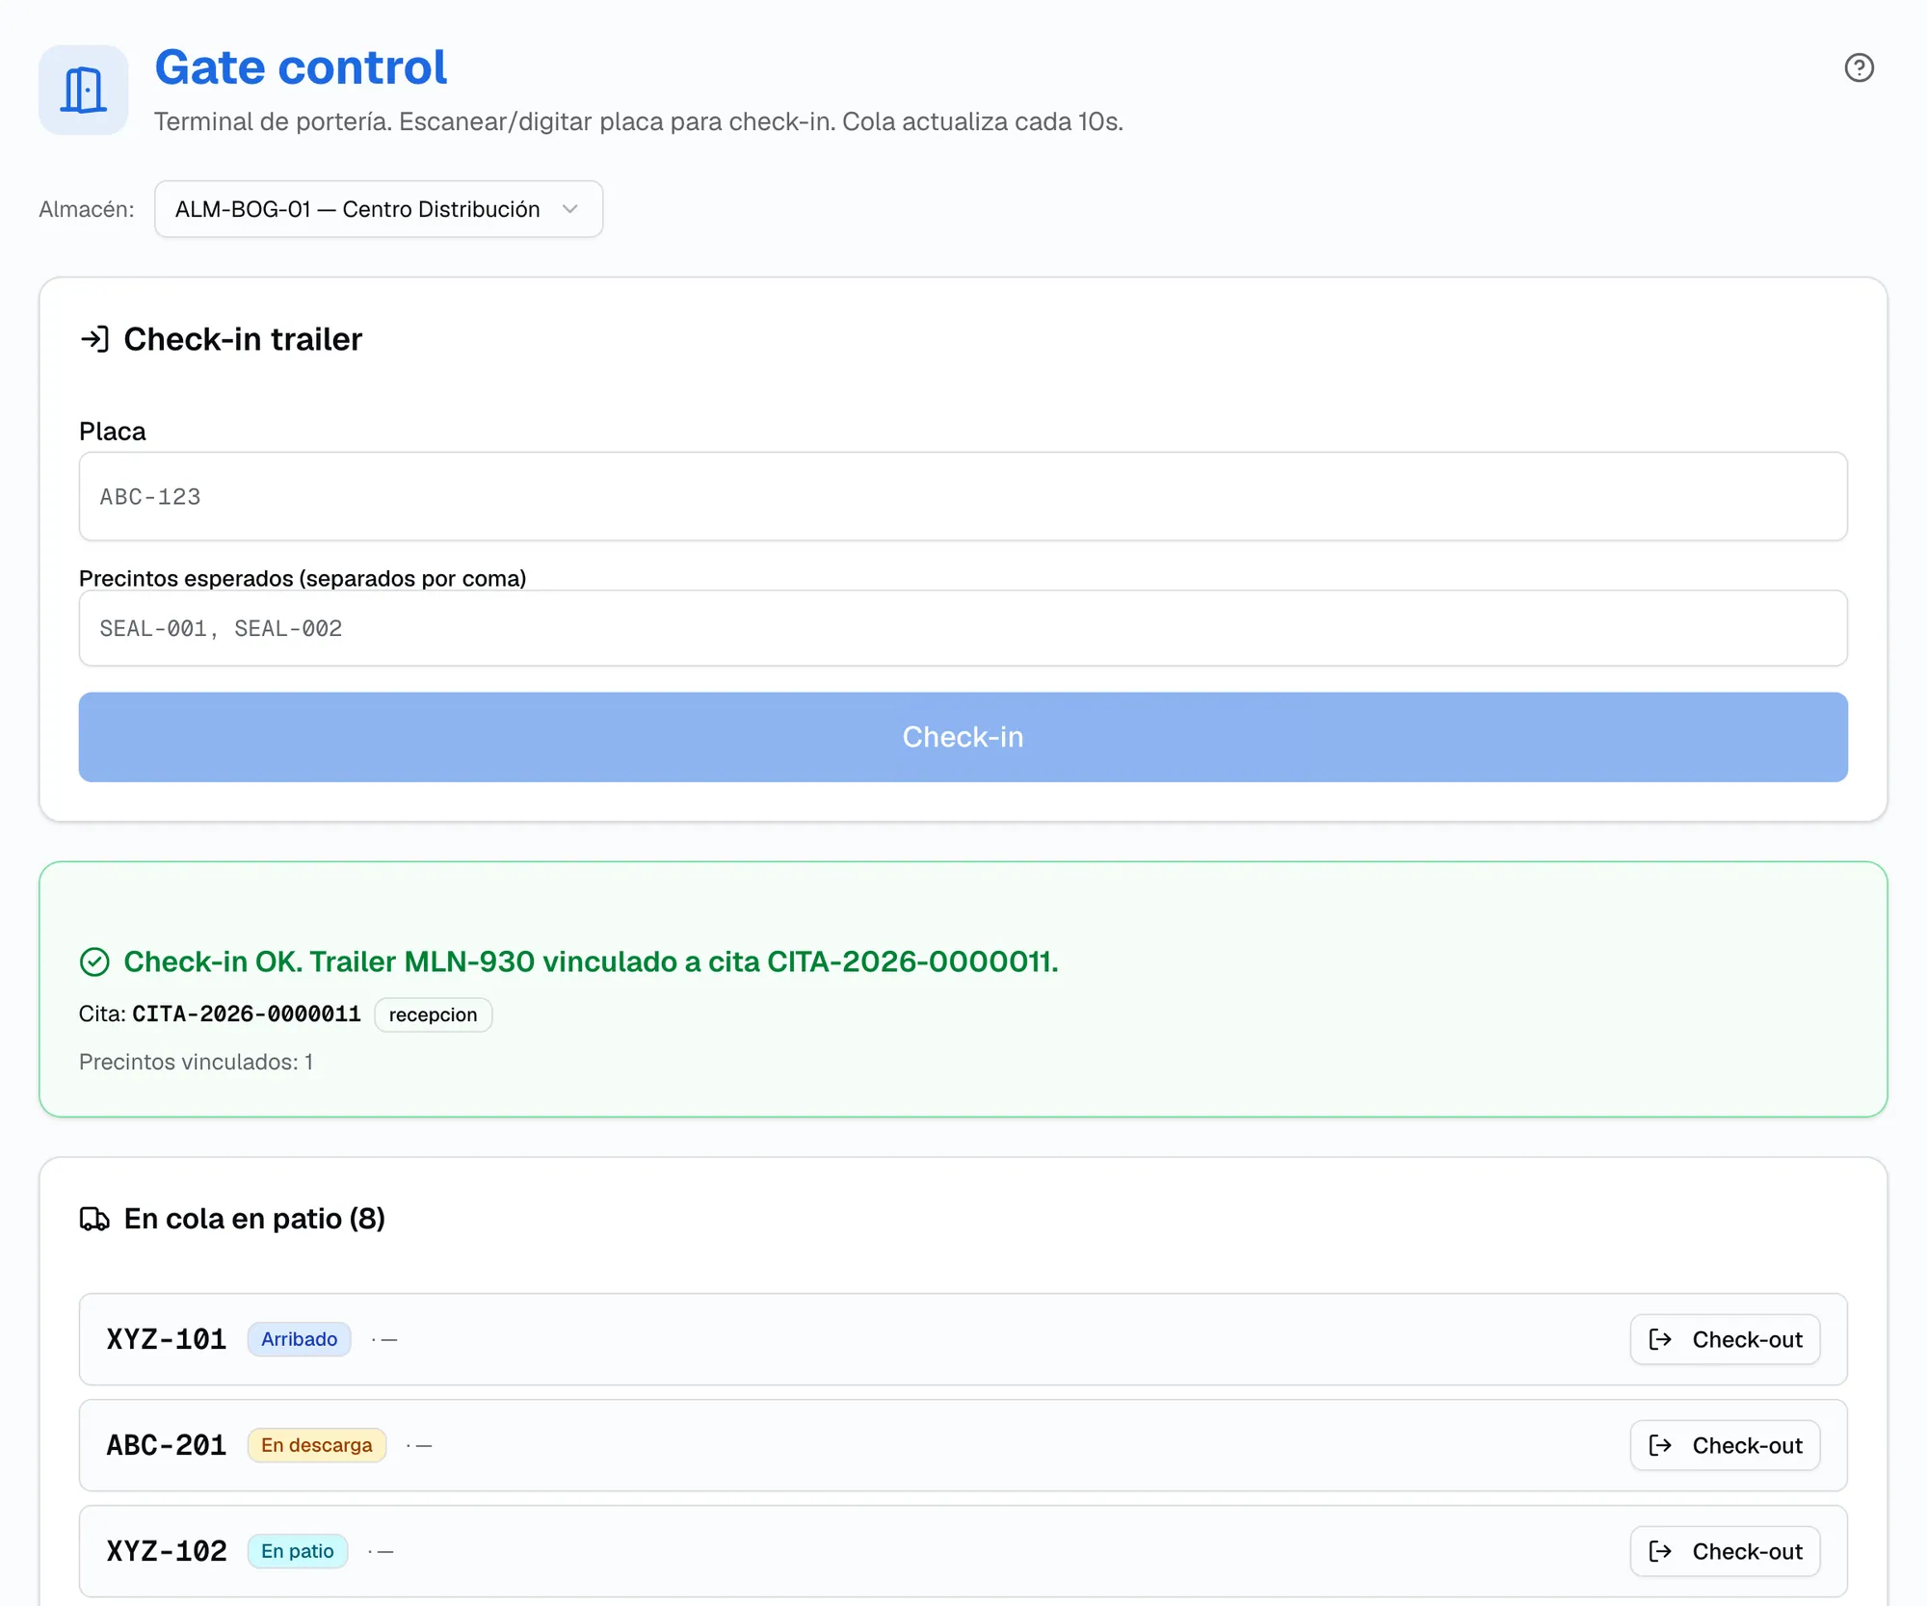Click the exit icon in ABC-201 row

tap(1660, 1445)
